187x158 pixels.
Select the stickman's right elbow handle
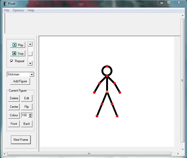coord(114,83)
